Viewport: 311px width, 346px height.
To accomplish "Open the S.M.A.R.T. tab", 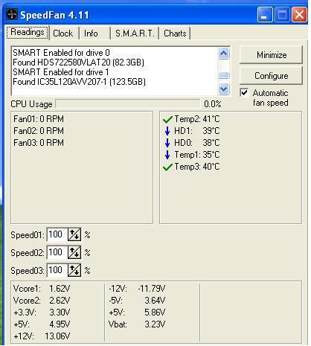I will pyautogui.click(x=135, y=33).
